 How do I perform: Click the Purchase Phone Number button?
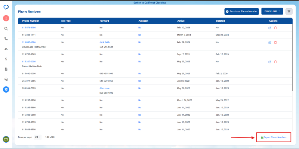(x=241, y=12)
